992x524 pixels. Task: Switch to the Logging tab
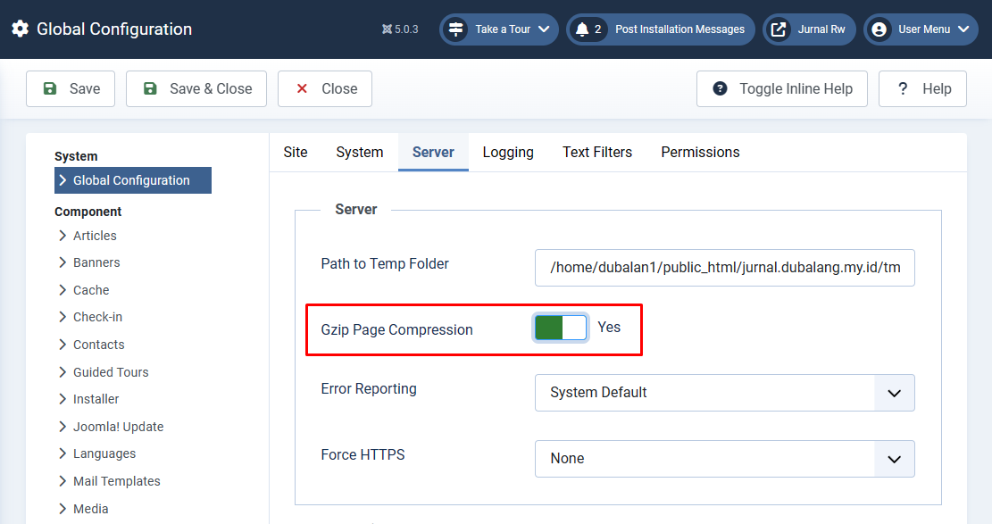click(x=508, y=153)
